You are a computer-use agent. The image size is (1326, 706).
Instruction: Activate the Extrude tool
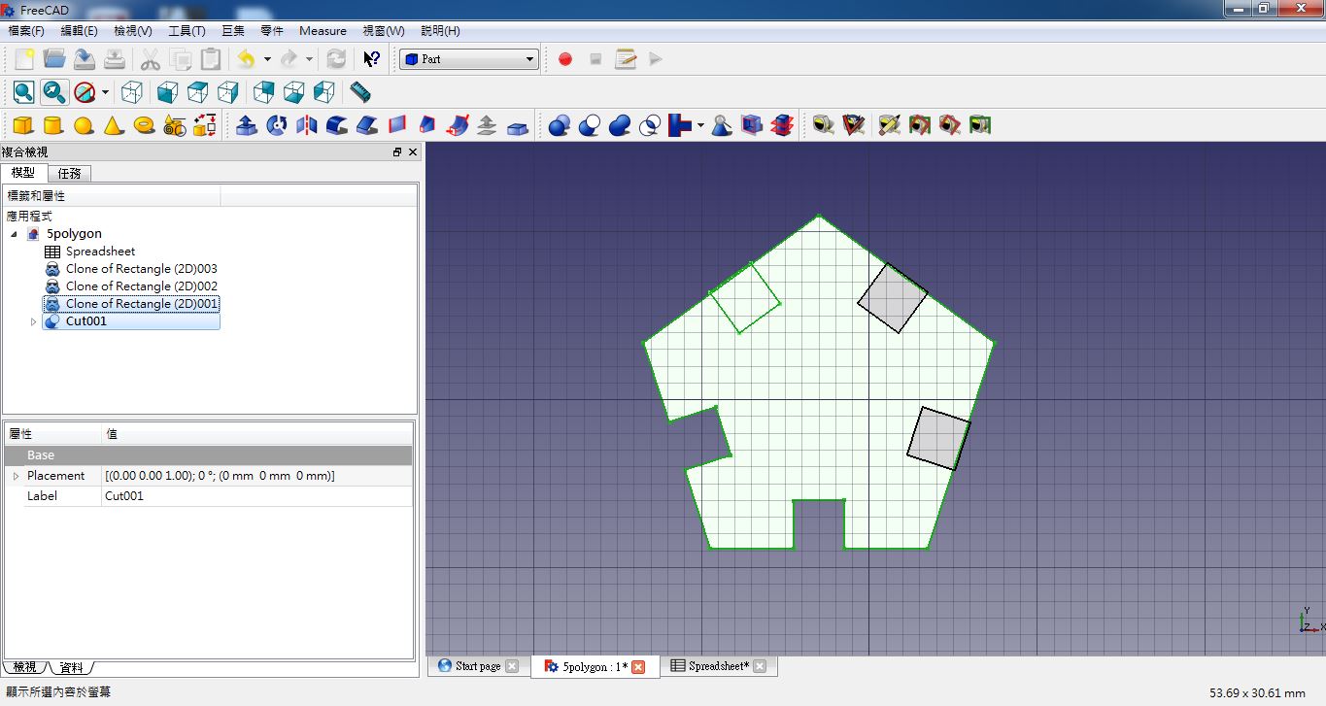pos(246,124)
